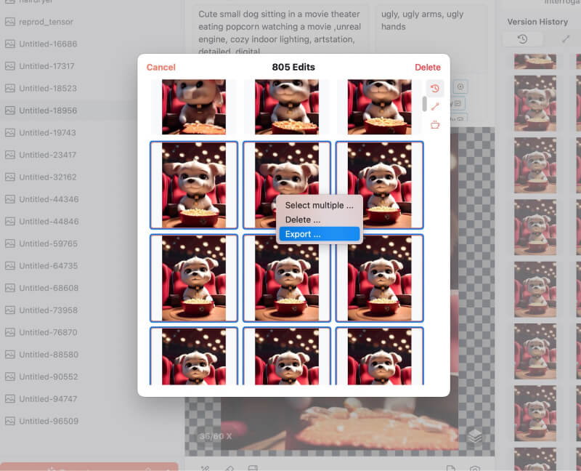Choose Select multiple ... from the context menu
Image resolution: width=581 pixels, height=471 pixels.
click(319, 205)
